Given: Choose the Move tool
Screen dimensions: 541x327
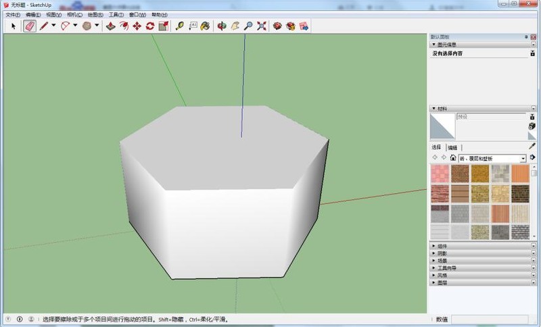Looking at the screenshot, I should (x=137, y=26).
